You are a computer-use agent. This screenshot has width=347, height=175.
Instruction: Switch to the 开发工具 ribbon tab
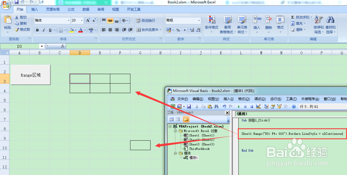point(134,9)
